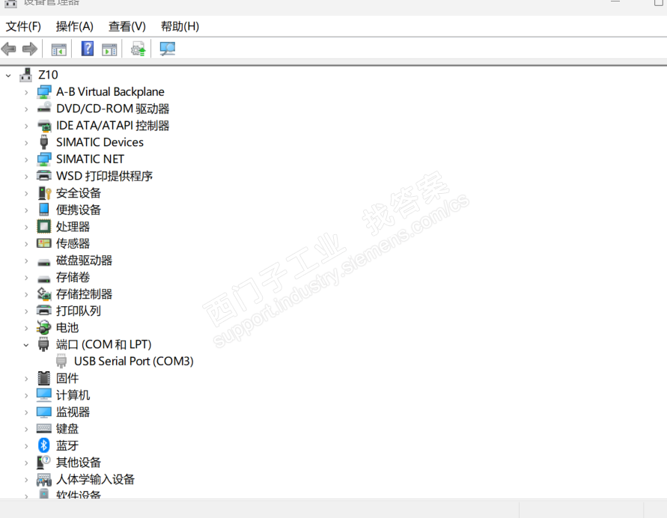The image size is (667, 518).
Task: Select the SIMATIC Devices label
Action: pyautogui.click(x=100, y=142)
